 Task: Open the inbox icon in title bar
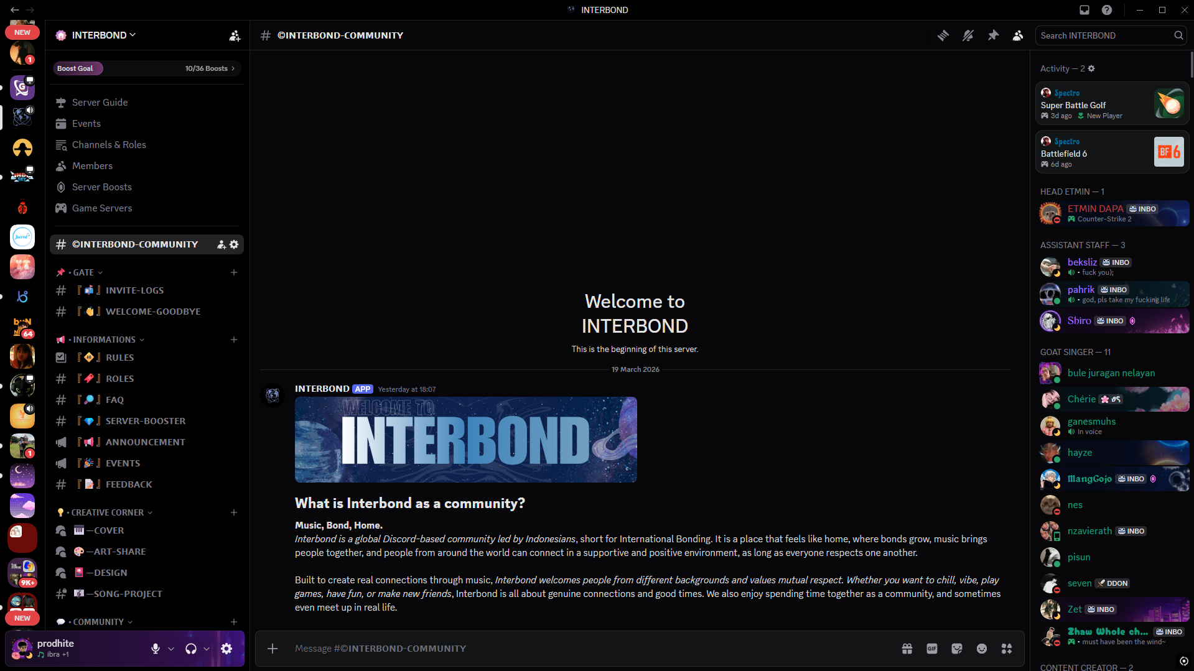point(1084,10)
